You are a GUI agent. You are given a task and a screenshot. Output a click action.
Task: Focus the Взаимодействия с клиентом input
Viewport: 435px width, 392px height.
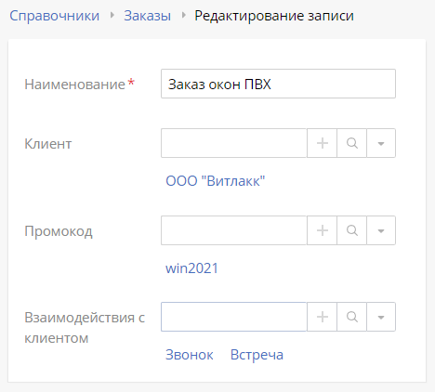point(234,317)
